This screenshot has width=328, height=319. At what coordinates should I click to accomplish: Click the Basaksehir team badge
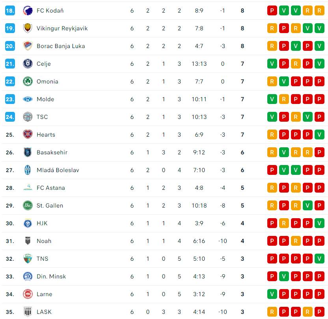tap(28, 152)
